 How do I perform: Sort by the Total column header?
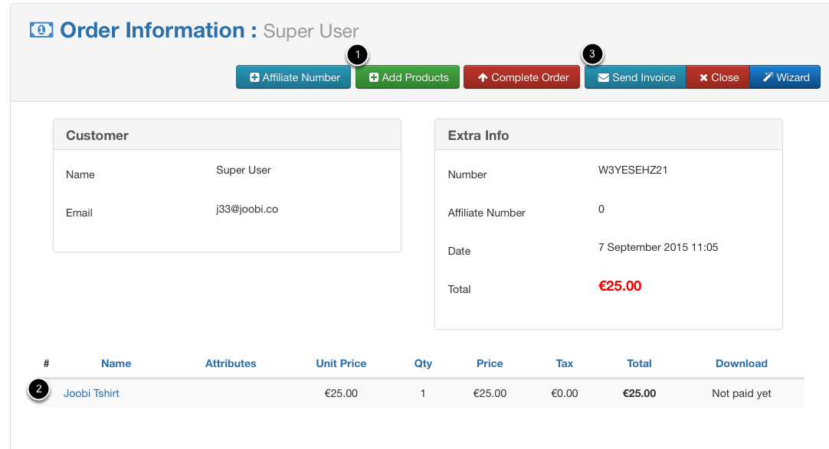tap(639, 363)
